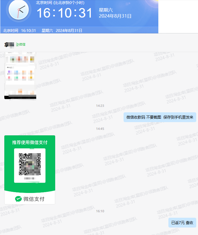This screenshot has height=235, width=198.
Task: Click the QR code in payment image
Action: click(30, 164)
